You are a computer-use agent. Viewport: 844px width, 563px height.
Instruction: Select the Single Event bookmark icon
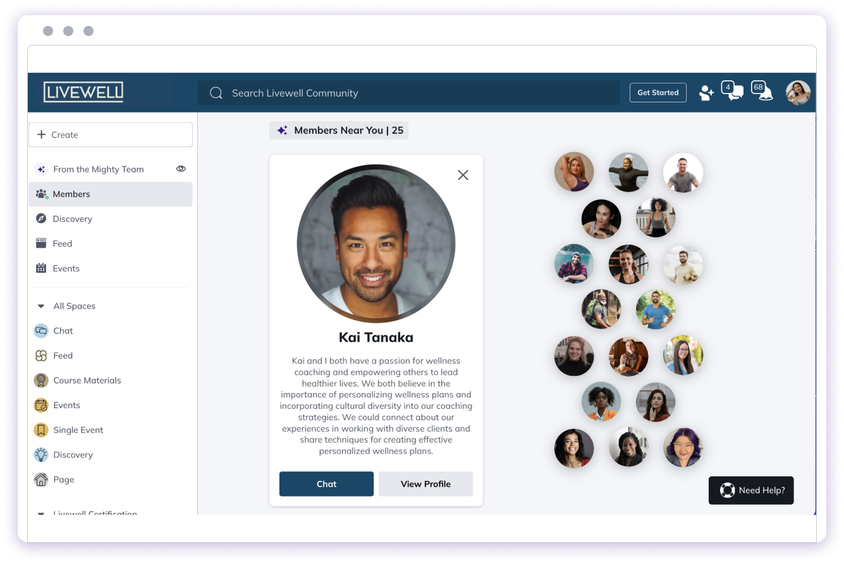click(41, 430)
